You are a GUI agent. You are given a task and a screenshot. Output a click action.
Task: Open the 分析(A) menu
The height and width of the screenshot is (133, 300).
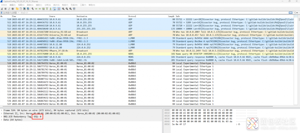[48, 5]
